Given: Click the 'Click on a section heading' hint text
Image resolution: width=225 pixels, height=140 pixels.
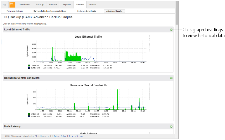Looking at the screenshot, I should (25, 24).
